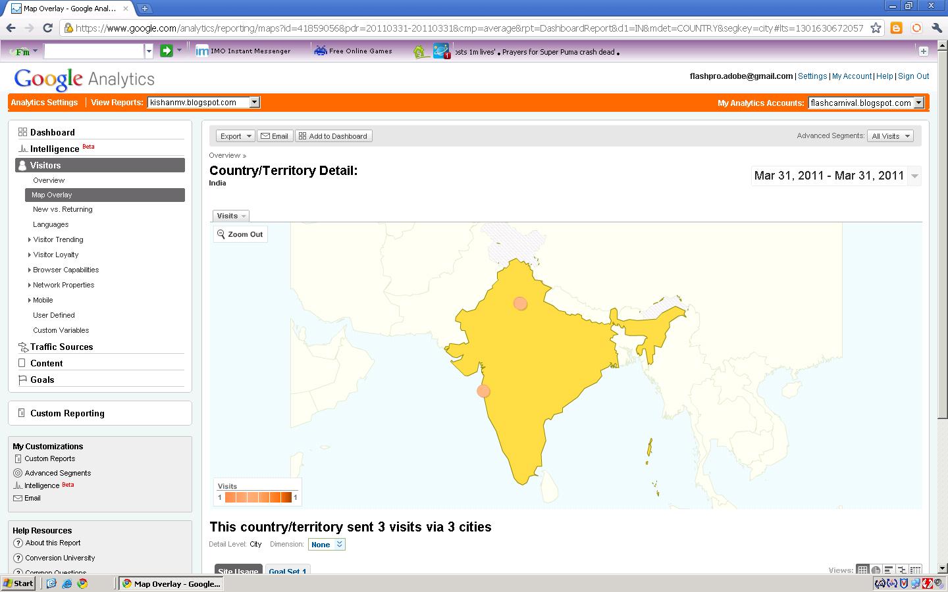Open the Chrome wrench menu
This screenshot has width=948, height=592.
click(936, 28)
